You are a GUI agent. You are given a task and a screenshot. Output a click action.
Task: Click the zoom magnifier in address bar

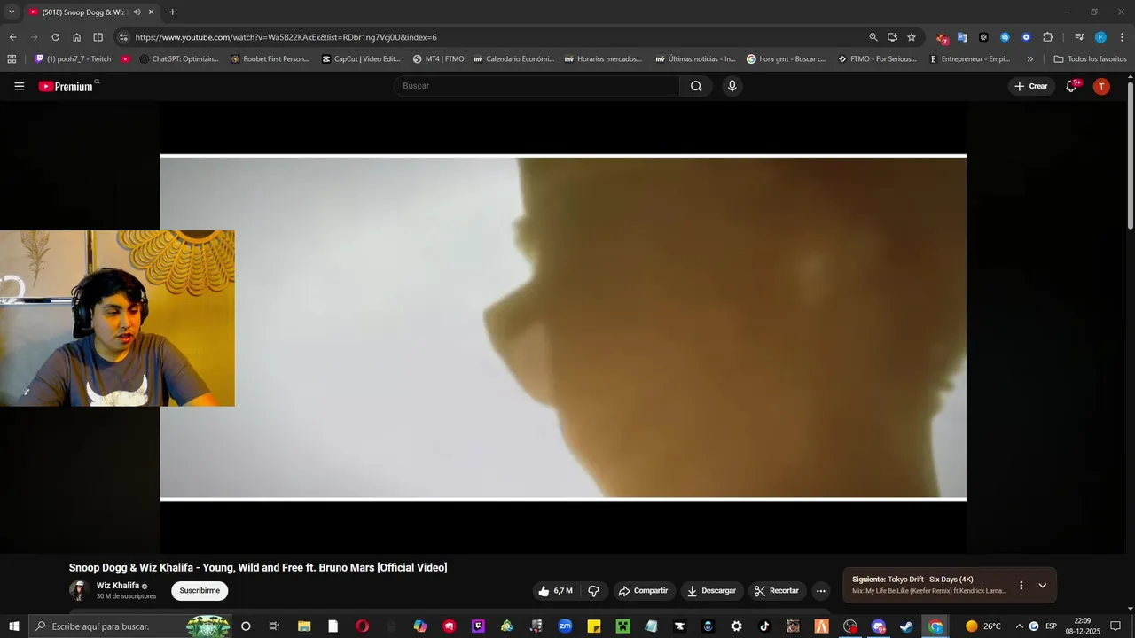873,37
